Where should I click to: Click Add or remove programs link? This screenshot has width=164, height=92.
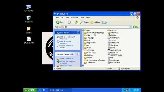[66, 42]
